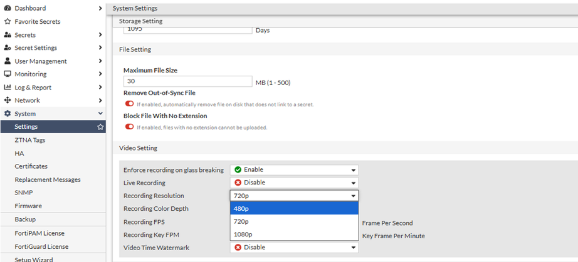Toggle Remove Out-of-Sync File switch
578x262 pixels.
point(130,104)
